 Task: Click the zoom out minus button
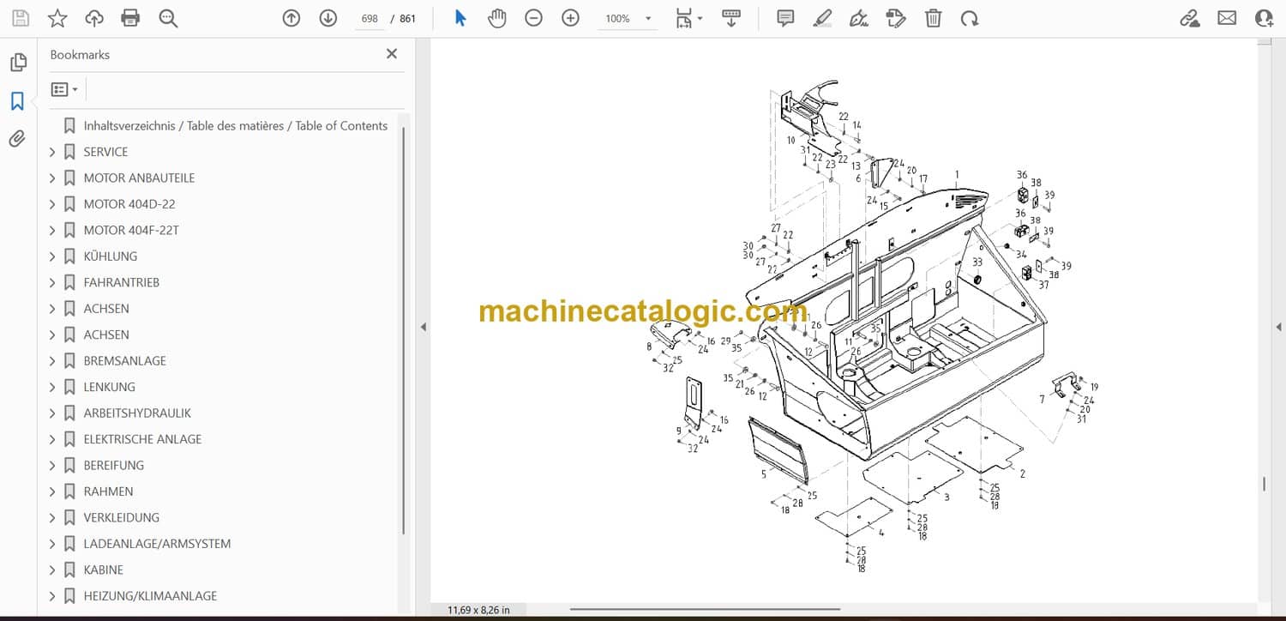pyautogui.click(x=533, y=18)
